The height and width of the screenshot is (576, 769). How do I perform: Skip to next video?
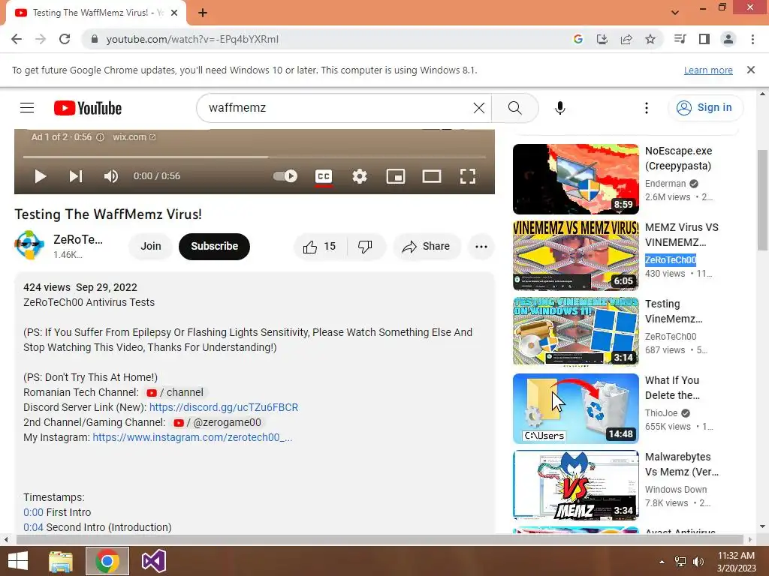pos(76,176)
